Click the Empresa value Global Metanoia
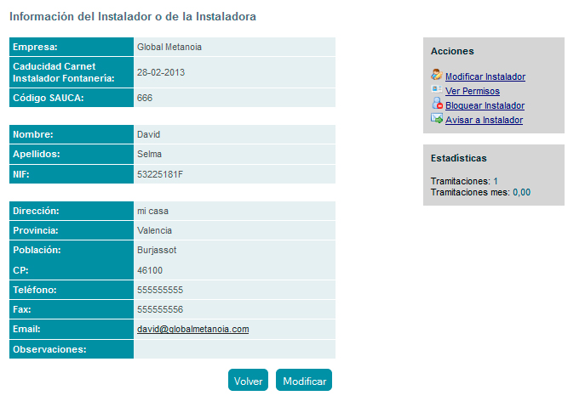The height and width of the screenshot is (407, 585). pyautogui.click(x=169, y=48)
